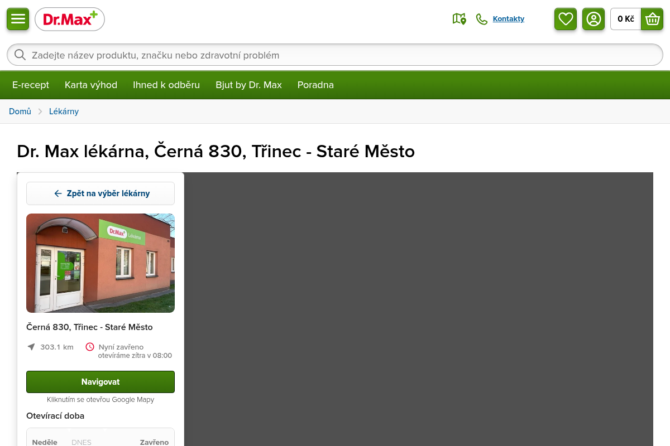Click the Kliknutím se otevřou Google Mapy note

point(100,400)
